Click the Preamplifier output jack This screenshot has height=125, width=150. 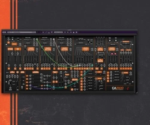[20, 44]
